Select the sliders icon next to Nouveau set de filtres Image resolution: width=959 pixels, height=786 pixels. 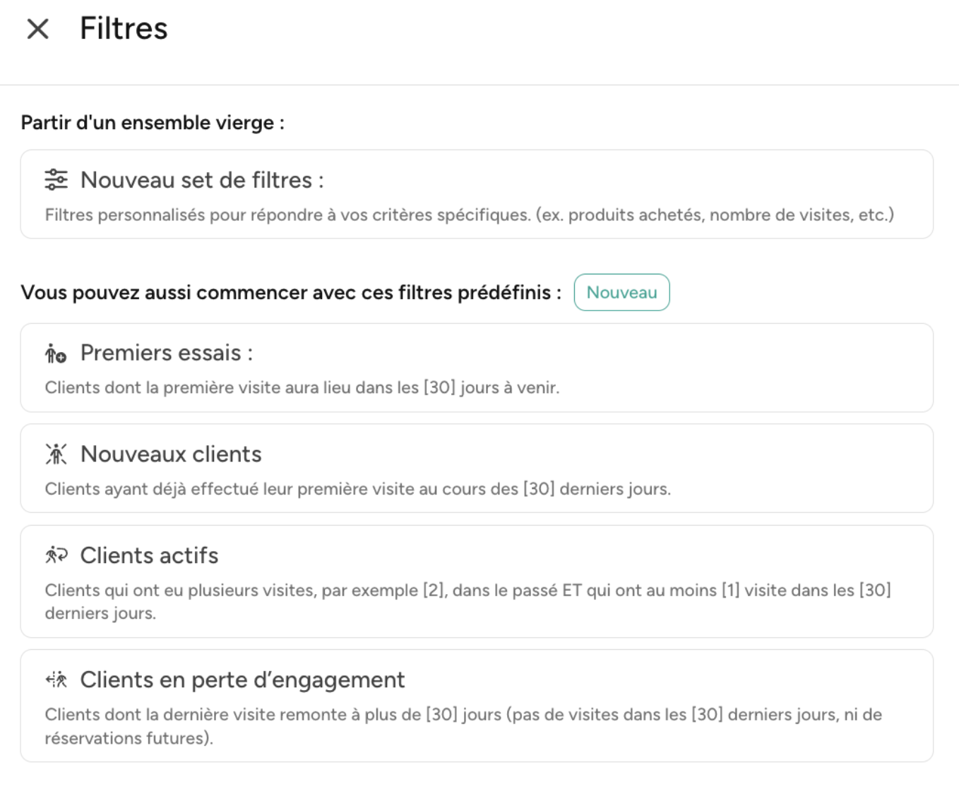click(56, 180)
